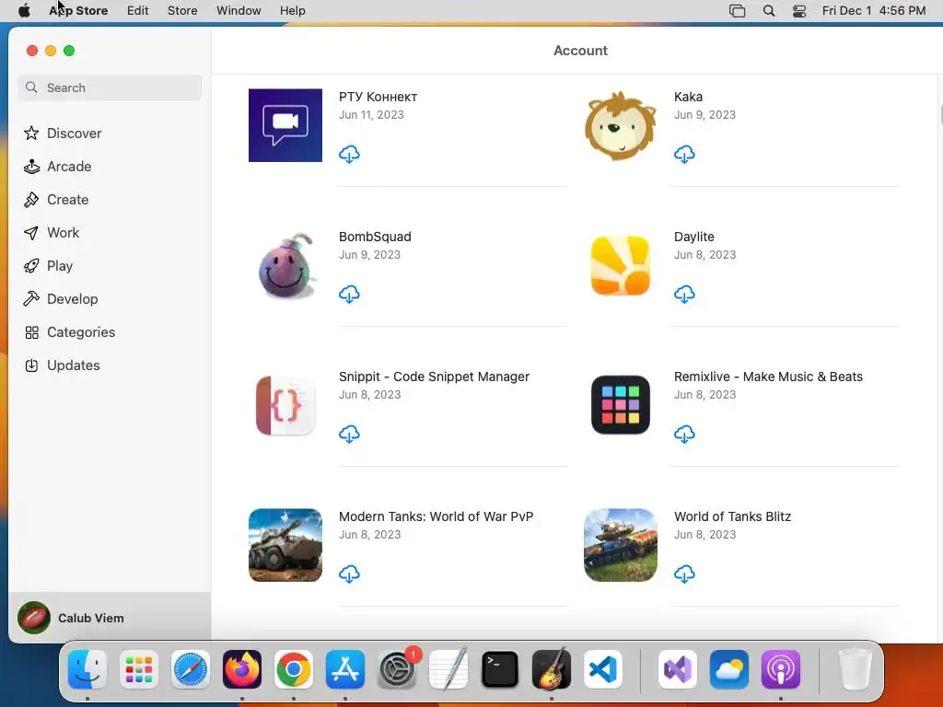Click the Daylite app title
Image resolution: width=943 pixels, height=707 pixels.
(x=694, y=237)
